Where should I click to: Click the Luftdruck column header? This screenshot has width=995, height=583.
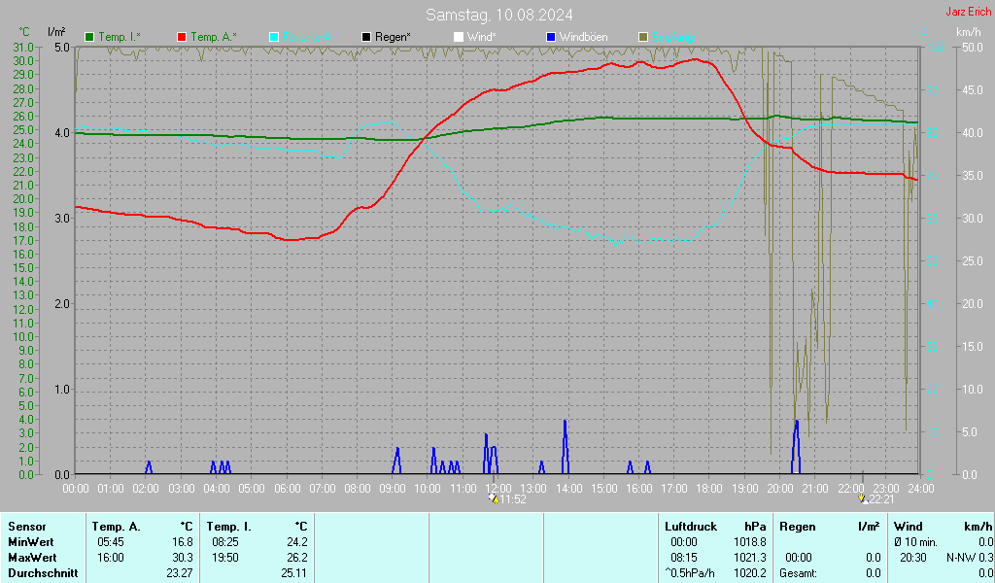pyautogui.click(x=691, y=527)
